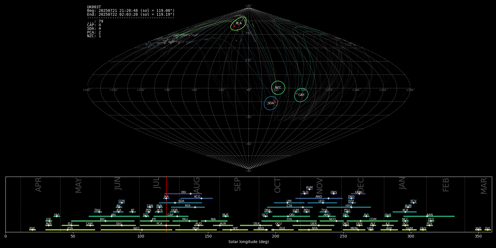Click the 'Solar longitude (deg)' axis label

click(x=249, y=242)
